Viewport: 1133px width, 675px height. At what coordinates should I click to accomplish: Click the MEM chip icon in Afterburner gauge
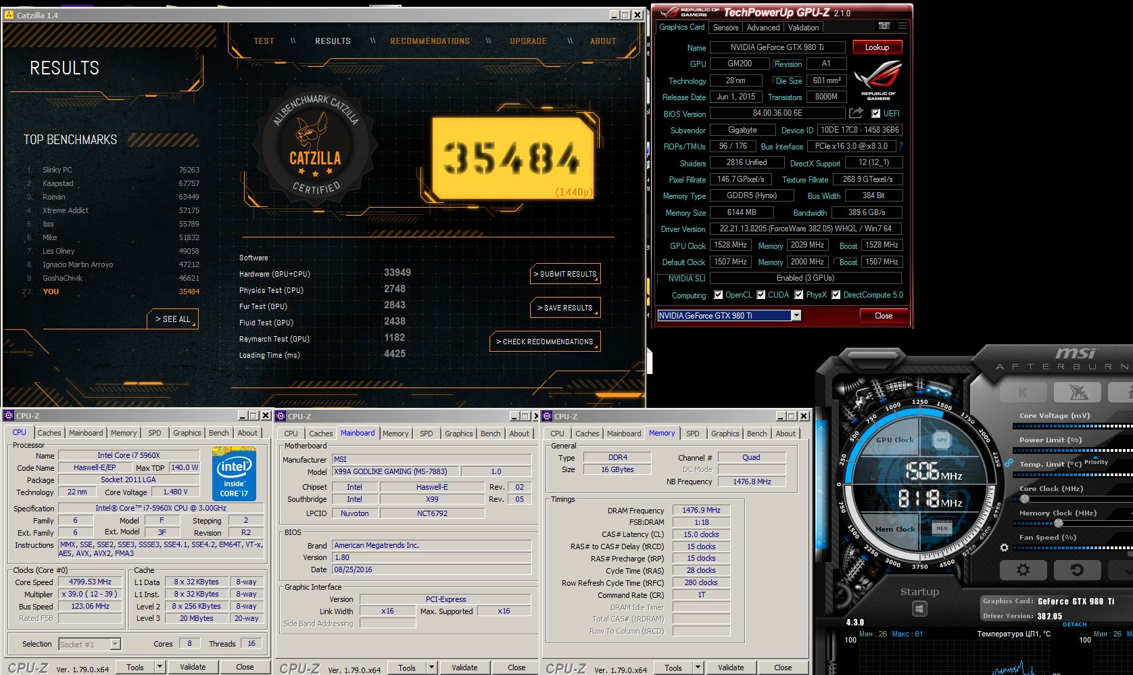(x=942, y=528)
